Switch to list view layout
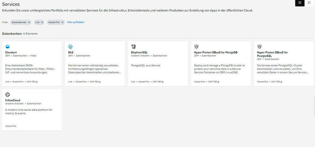315x147 pixels. point(309,3)
